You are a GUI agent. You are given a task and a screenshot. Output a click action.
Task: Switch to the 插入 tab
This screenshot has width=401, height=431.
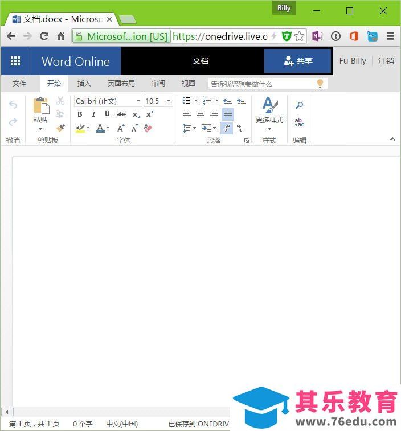[x=84, y=83]
